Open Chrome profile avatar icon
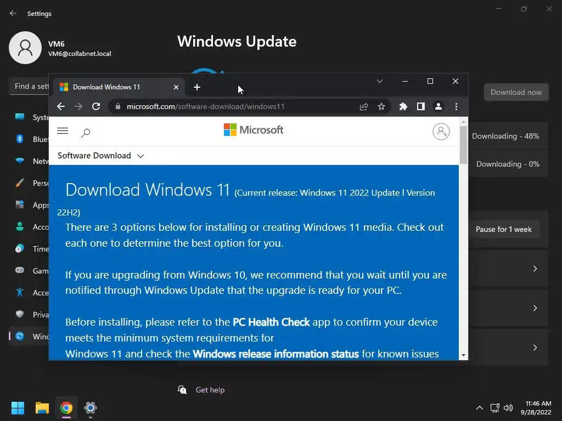 click(439, 106)
